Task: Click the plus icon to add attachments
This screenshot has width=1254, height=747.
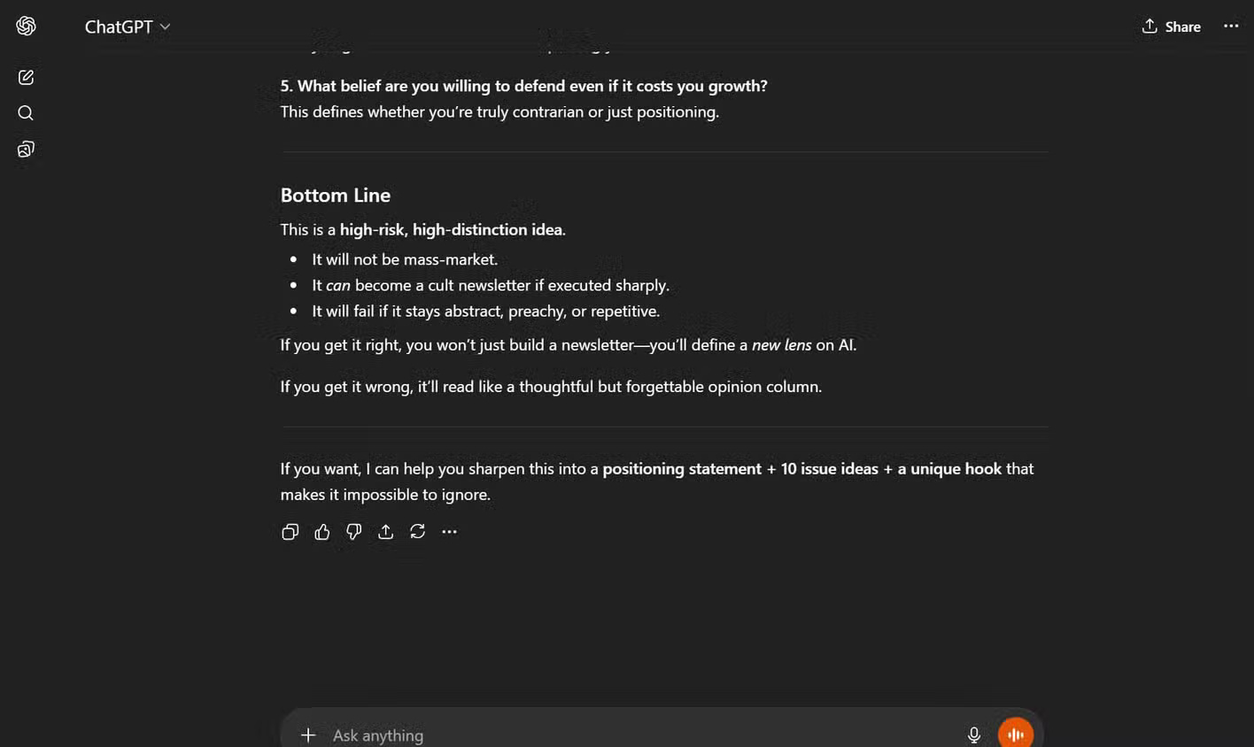Action: point(307,735)
